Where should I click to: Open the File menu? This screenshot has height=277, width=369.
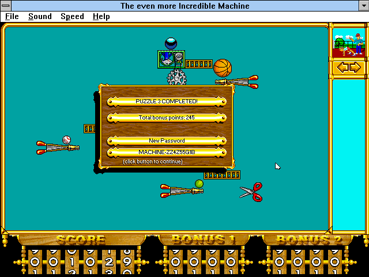pos(12,17)
